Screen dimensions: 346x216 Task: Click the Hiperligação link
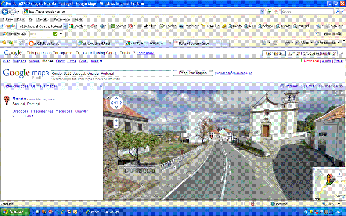click(333, 86)
